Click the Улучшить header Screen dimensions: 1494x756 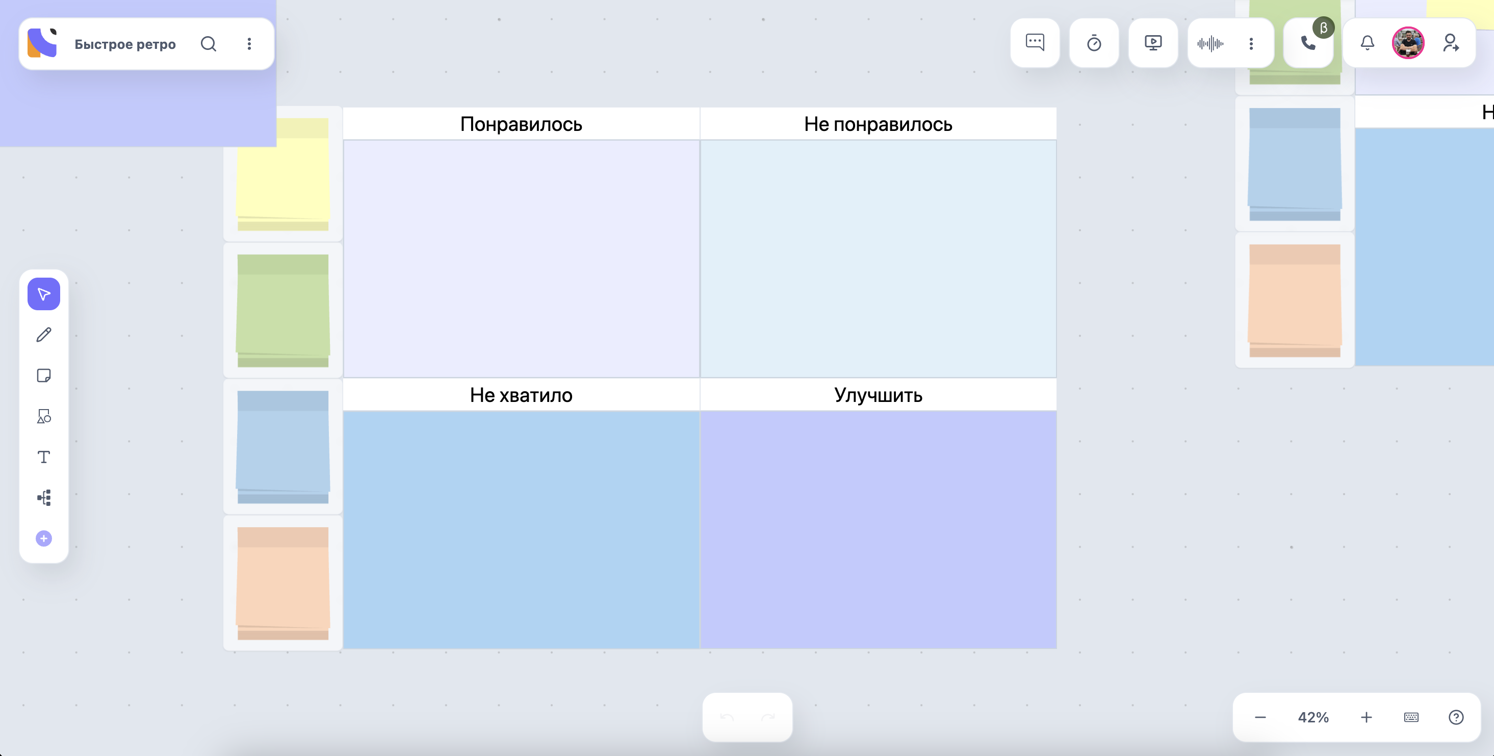click(x=878, y=394)
